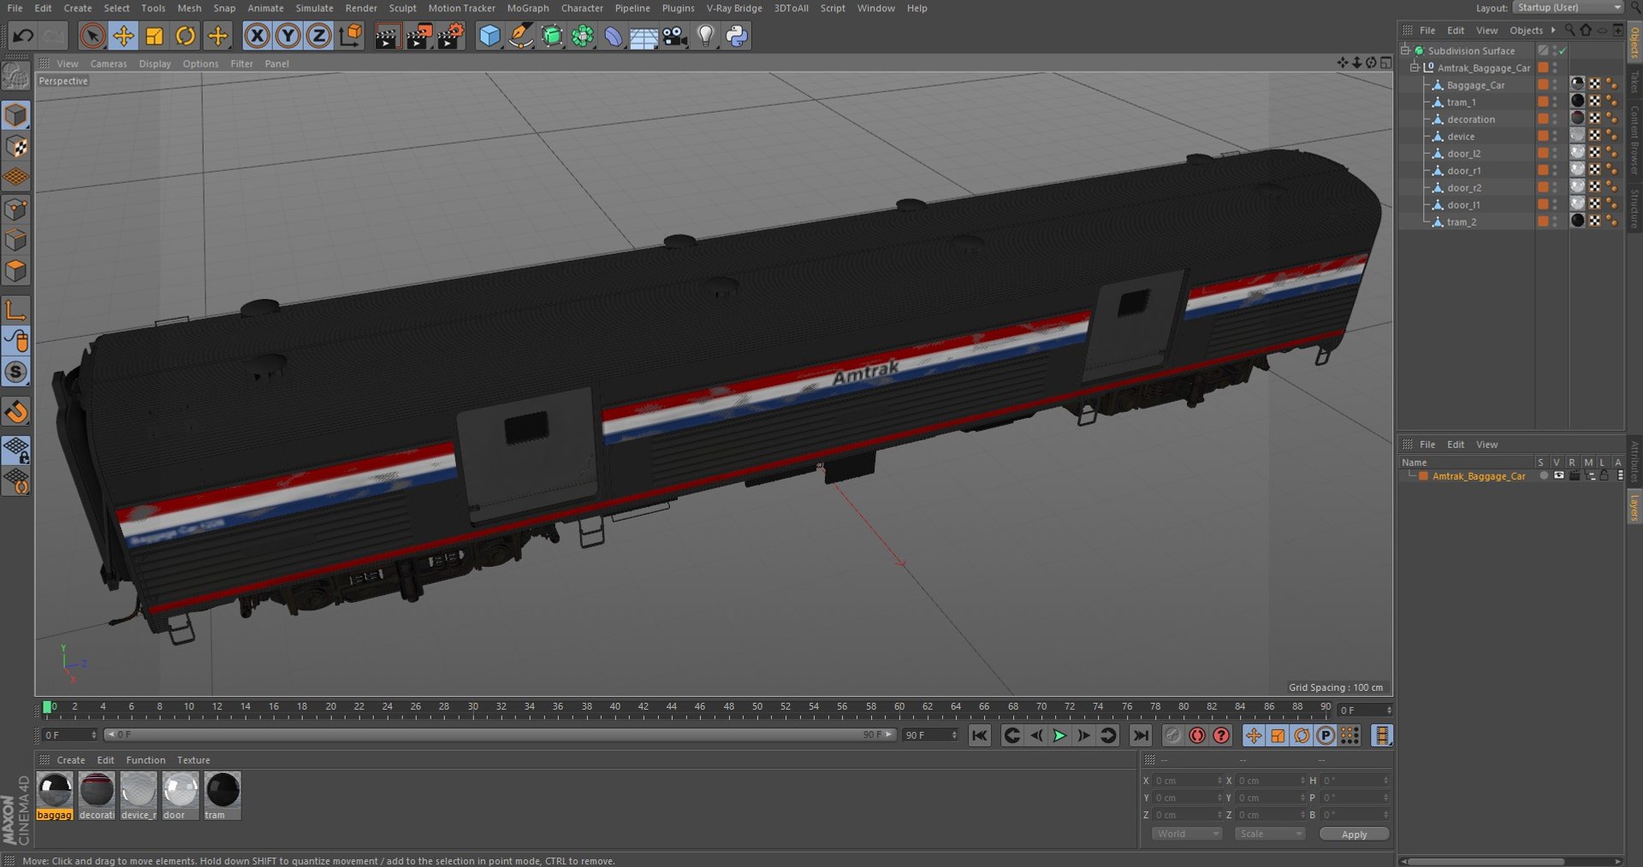The width and height of the screenshot is (1643, 867).
Task: Add a Light object icon
Action: click(x=705, y=36)
